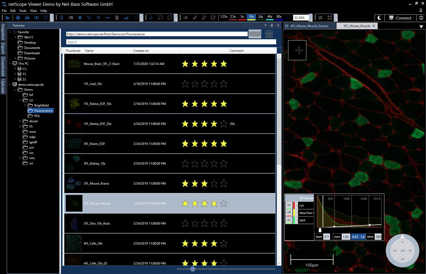Screen dimensions: 426x274
Task: Click the zoom in magnifier icon
Action: (x=195, y=18)
